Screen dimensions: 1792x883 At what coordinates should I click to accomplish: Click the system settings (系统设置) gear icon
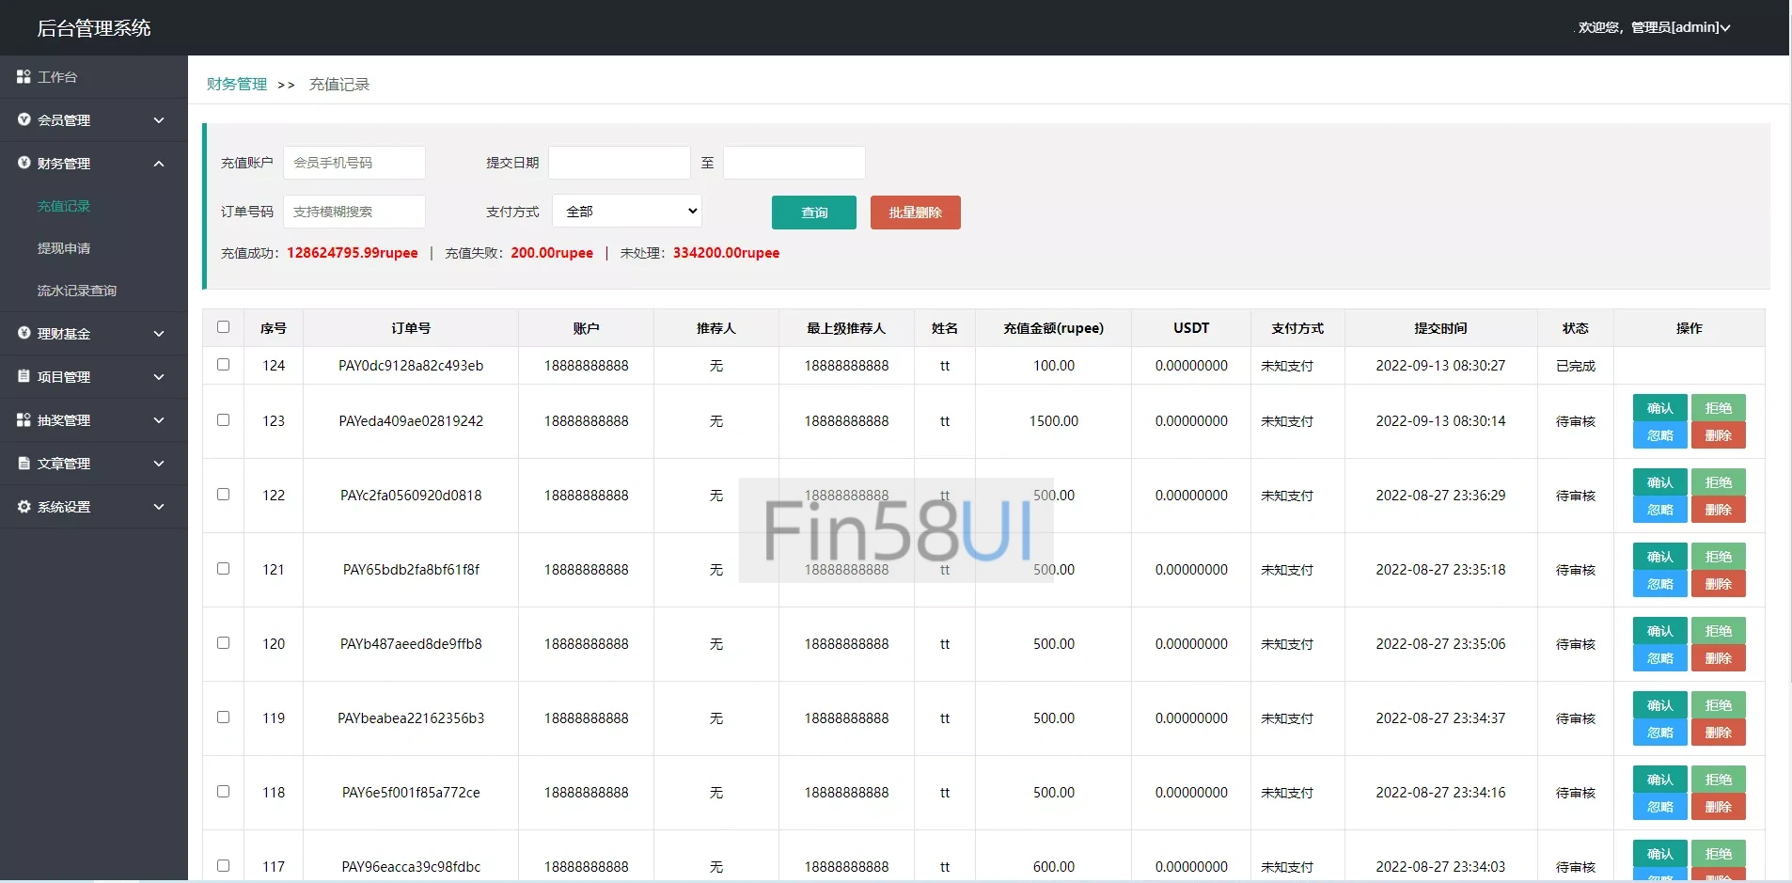(x=24, y=506)
